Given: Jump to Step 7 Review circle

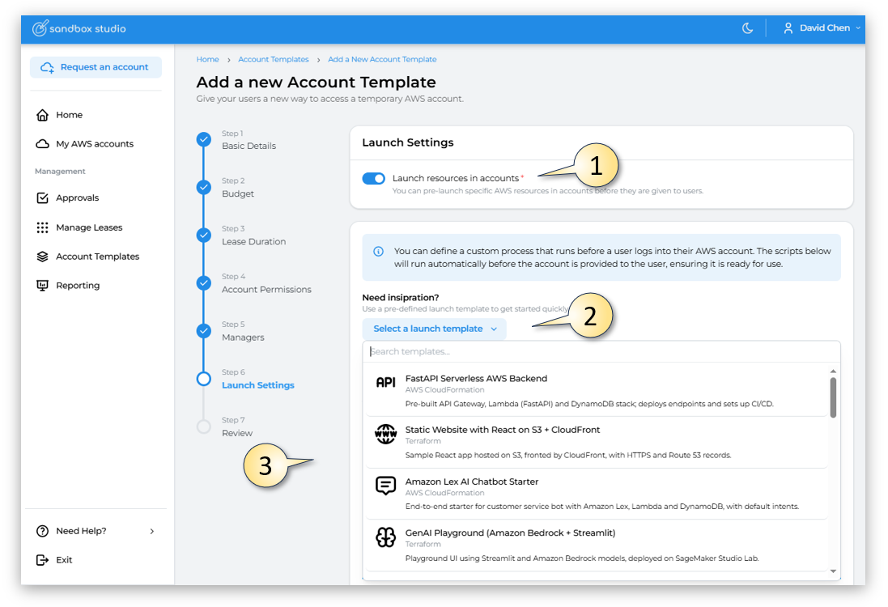Looking at the screenshot, I should (x=204, y=427).
